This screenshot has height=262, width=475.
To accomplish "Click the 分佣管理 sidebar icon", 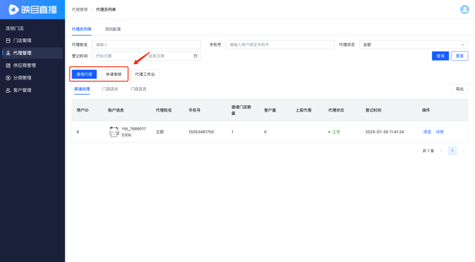I will click(x=8, y=78).
